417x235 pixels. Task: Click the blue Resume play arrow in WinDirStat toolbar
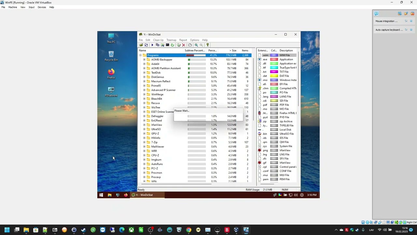(x=152, y=45)
